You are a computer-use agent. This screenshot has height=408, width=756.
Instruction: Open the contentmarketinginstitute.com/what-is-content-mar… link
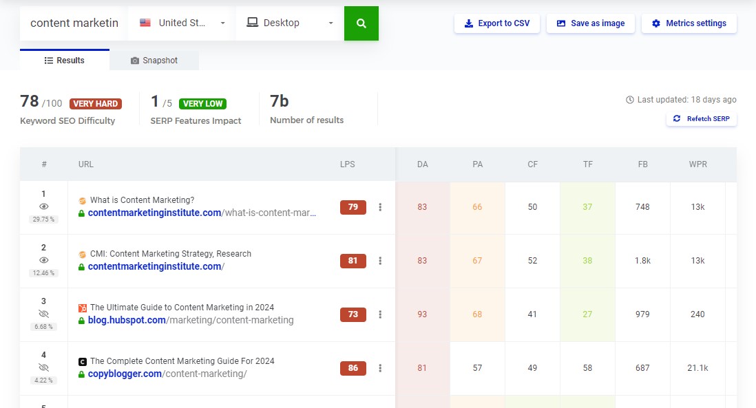pyautogui.click(x=202, y=213)
